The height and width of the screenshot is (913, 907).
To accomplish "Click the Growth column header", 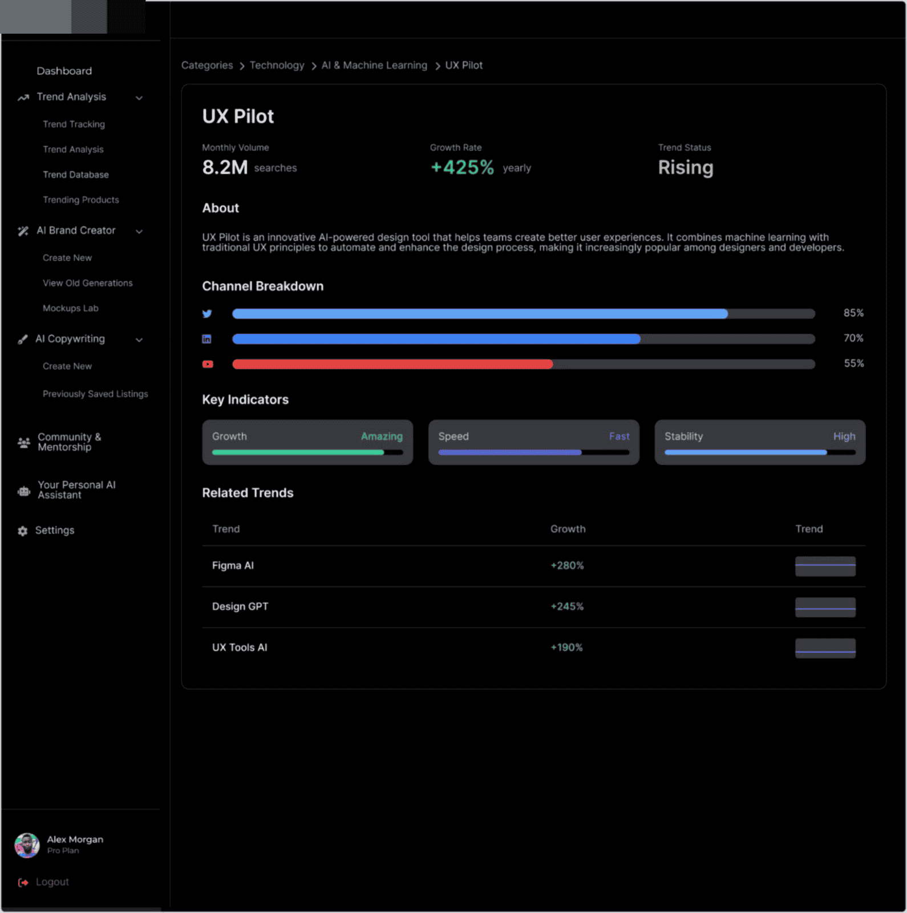I will (x=568, y=530).
